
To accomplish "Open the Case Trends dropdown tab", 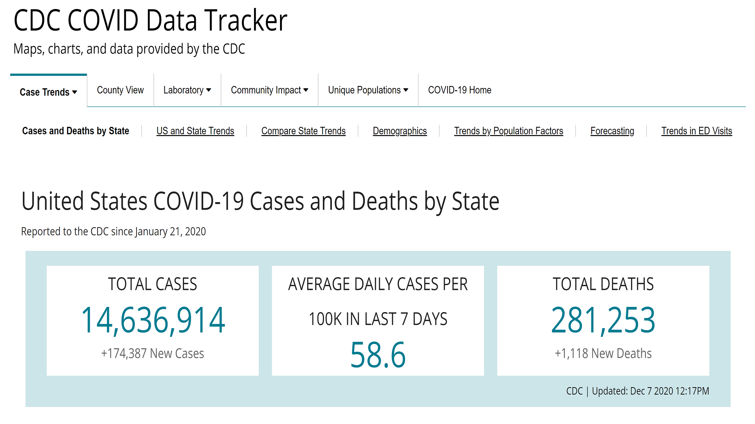I will coord(48,92).
